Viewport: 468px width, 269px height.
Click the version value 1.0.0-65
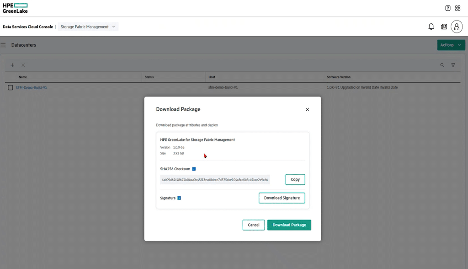[x=179, y=147]
